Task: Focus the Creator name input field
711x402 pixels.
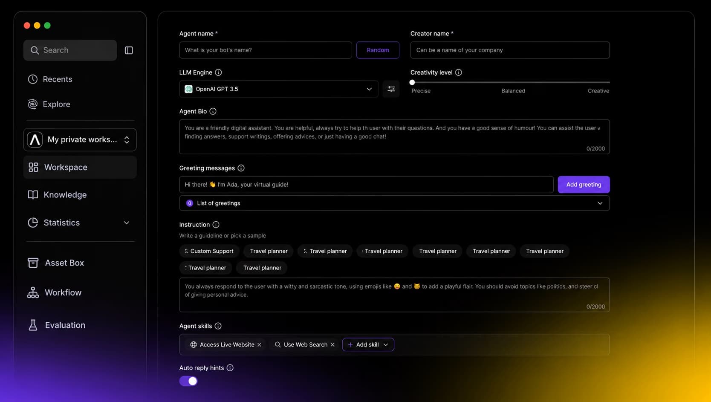Action: pyautogui.click(x=510, y=50)
